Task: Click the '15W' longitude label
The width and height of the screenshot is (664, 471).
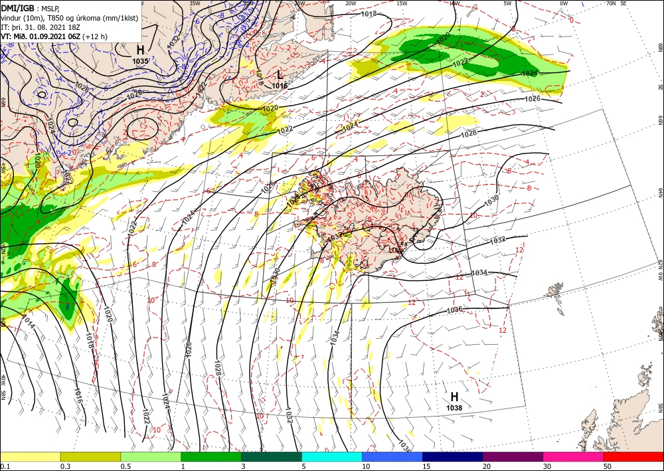Action: click(402, 3)
